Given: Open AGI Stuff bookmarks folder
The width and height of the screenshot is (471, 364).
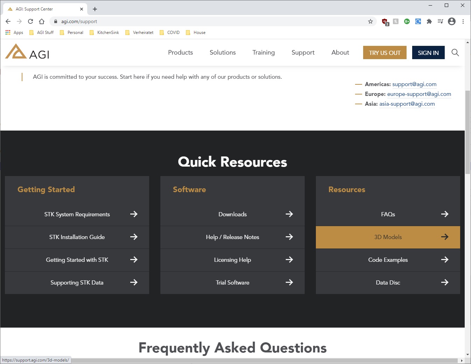Looking at the screenshot, I should tap(41, 33).
